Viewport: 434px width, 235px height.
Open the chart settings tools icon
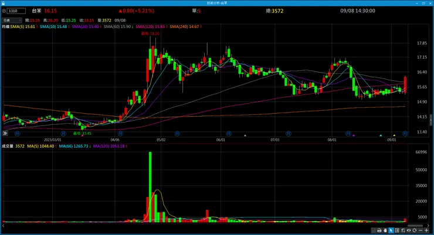coord(403,230)
